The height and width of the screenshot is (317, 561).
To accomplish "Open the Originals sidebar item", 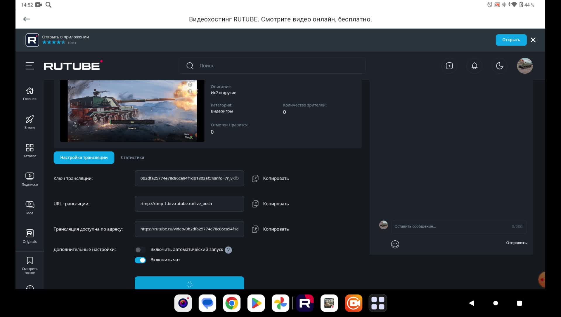I will 30,236.
